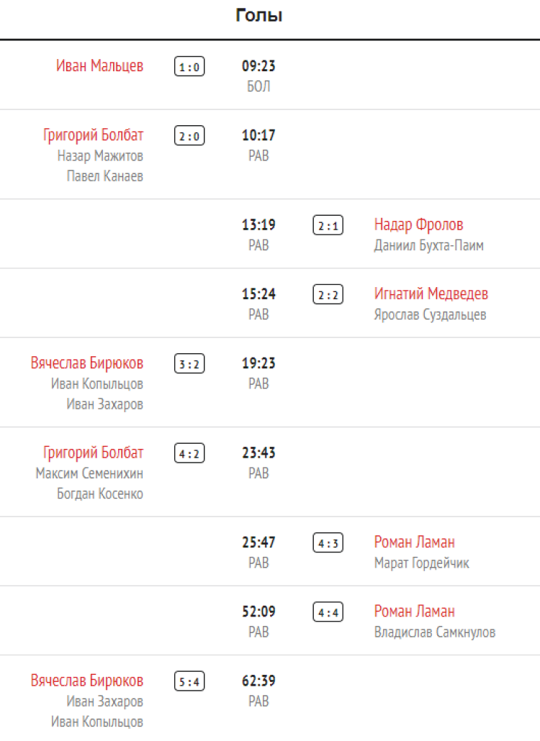This screenshot has width=540, height=741.
Task: Click the 1:0 score badge
Action: 189,67
